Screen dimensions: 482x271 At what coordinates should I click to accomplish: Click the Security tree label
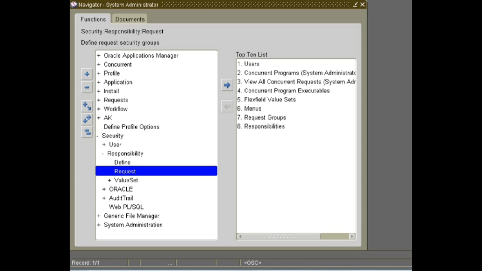tap(113, 136)
